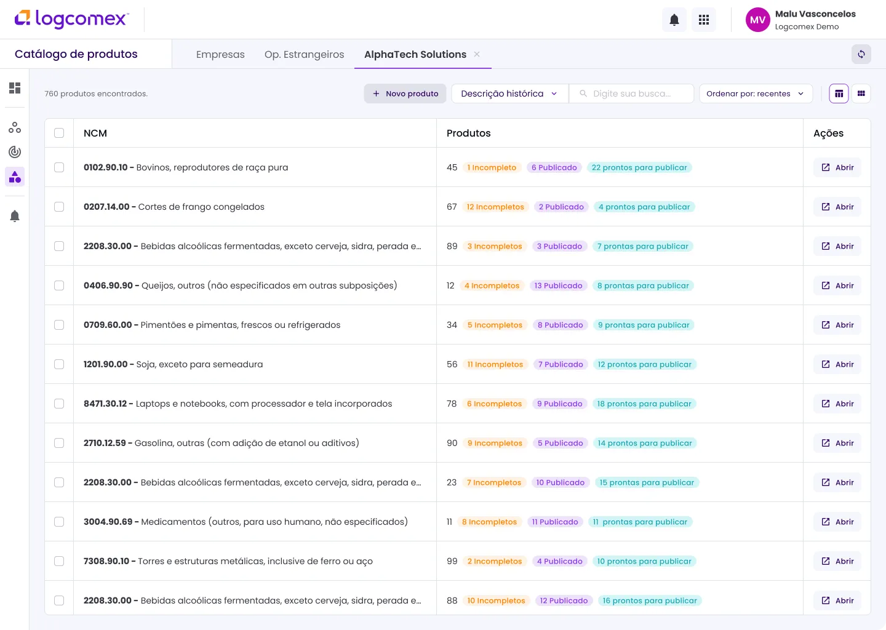This screenshot has width=886, height=630.
Task: Check the 3004.90.69 Medicamentos row
Action: tap(59, 522)
